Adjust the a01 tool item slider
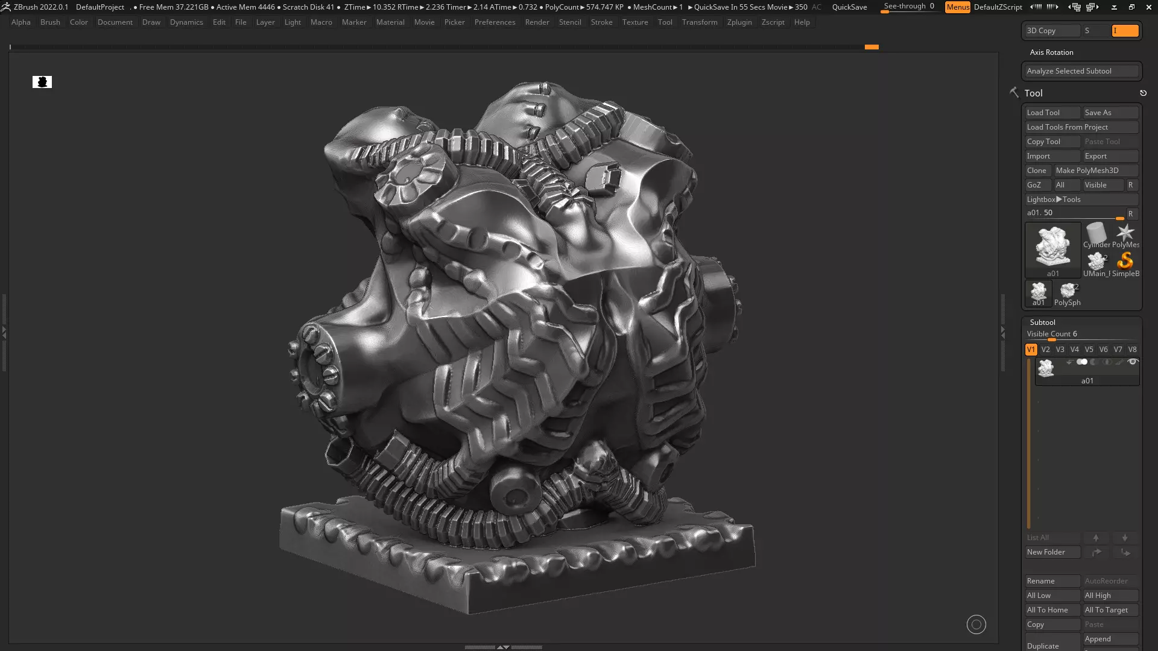1158x651 pixels. [1075, 214]
